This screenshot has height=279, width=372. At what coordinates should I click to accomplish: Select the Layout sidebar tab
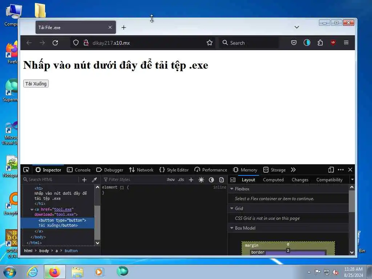[248, 180]
